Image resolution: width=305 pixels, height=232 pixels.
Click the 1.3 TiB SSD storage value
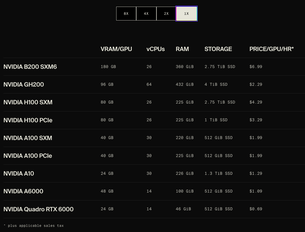pos(218,173)
